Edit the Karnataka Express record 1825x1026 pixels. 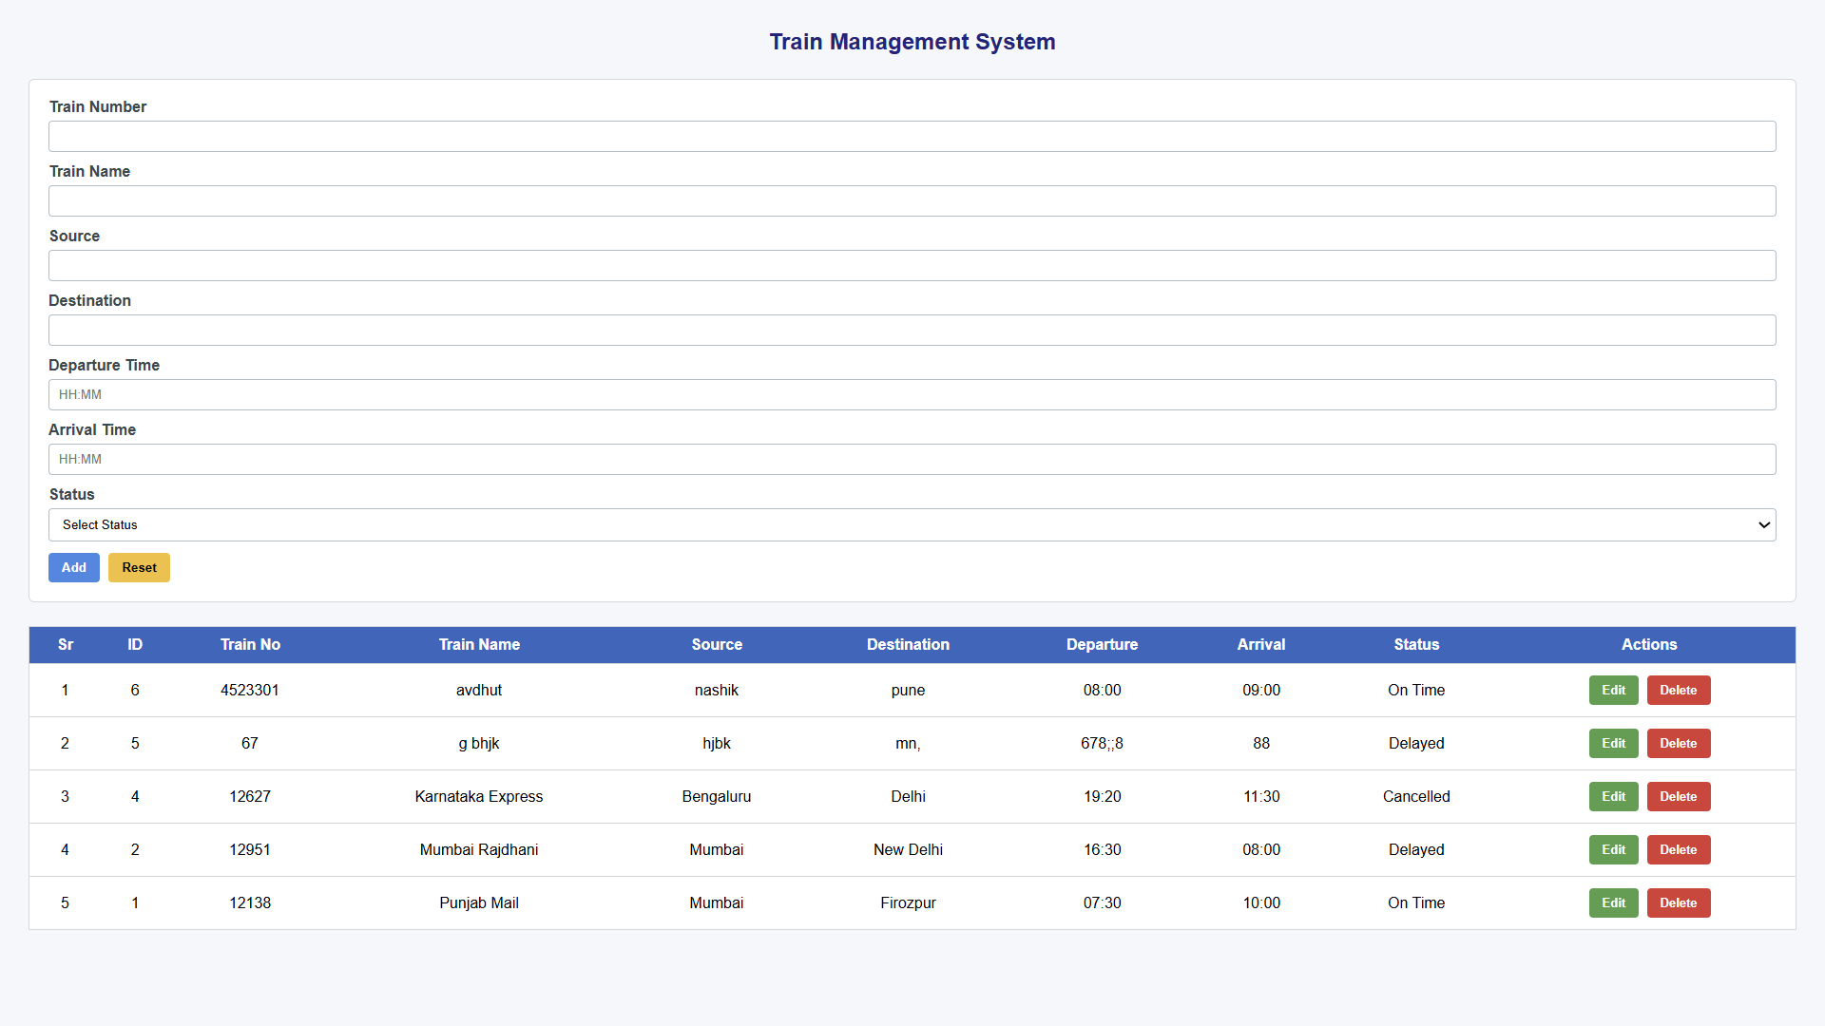click(x=1613, y=796)
